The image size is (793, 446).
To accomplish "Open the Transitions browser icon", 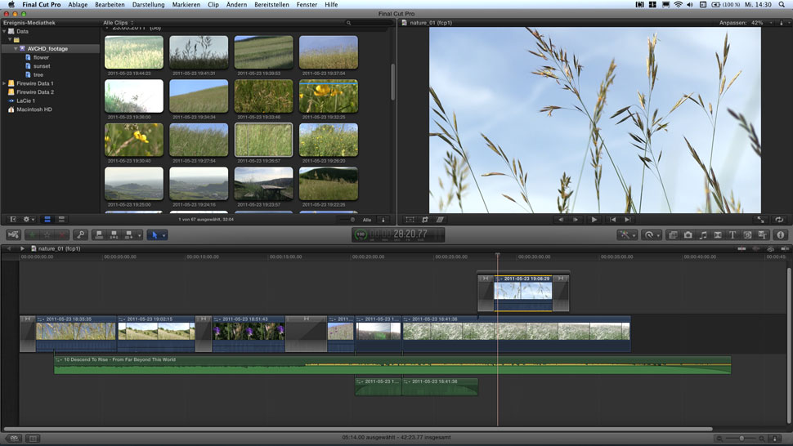I will click(x=718, y=235).
